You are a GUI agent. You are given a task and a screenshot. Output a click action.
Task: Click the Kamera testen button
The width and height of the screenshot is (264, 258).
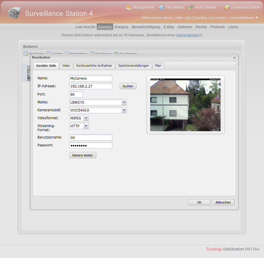pyautogui.click(x=82, y=155)
